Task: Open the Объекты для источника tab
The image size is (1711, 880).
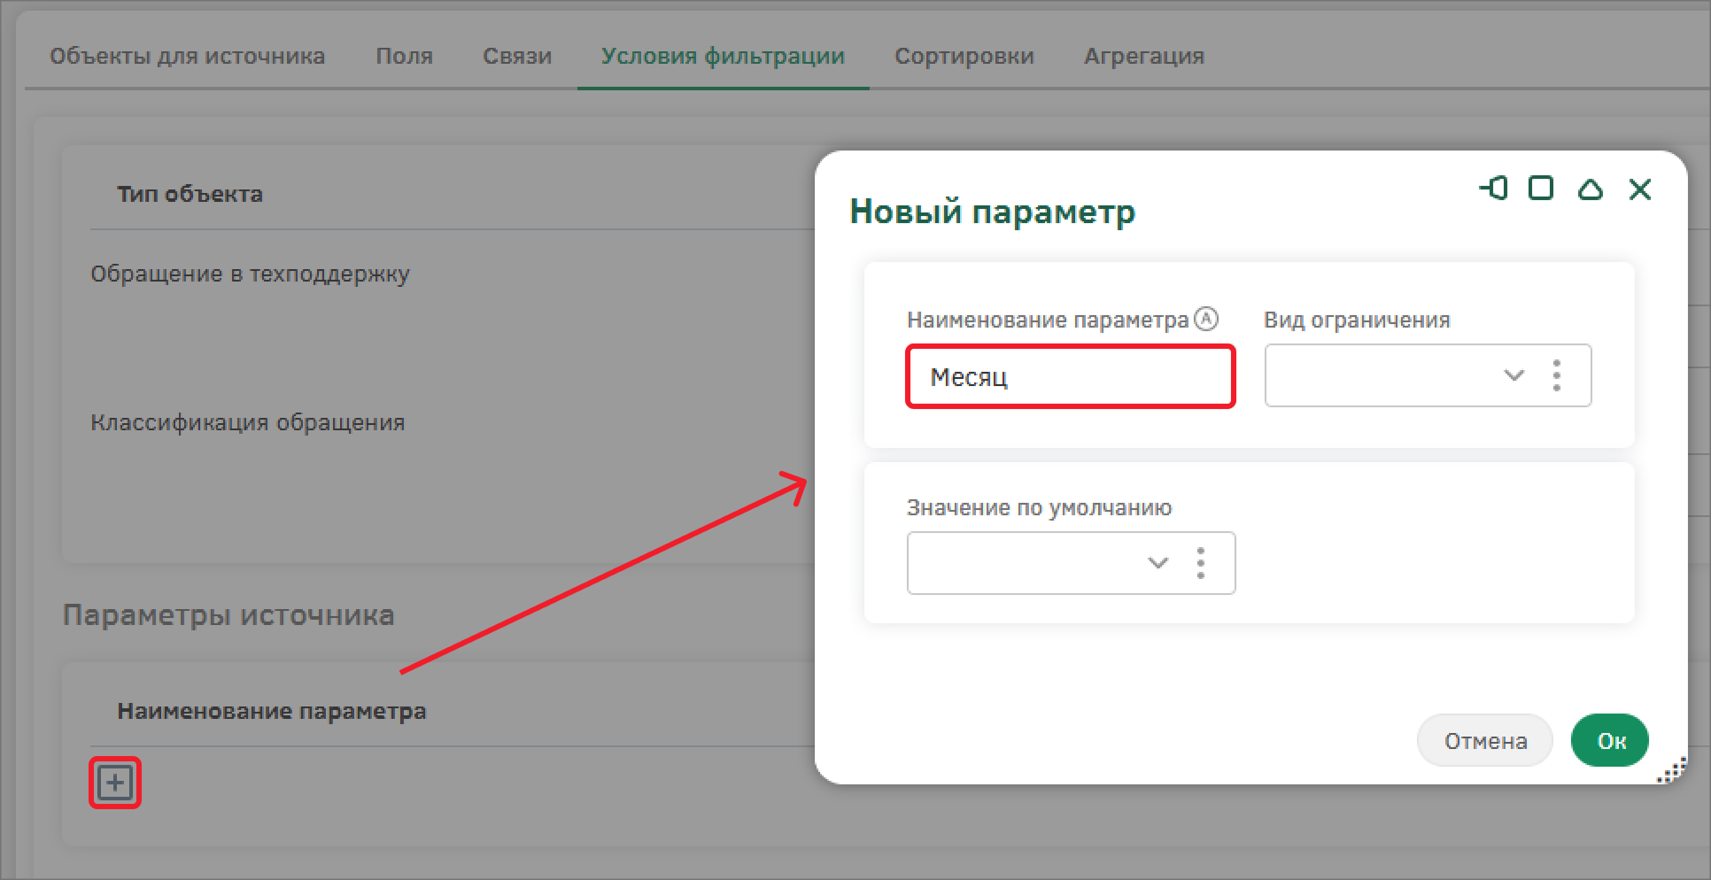Action: [187, 56]
